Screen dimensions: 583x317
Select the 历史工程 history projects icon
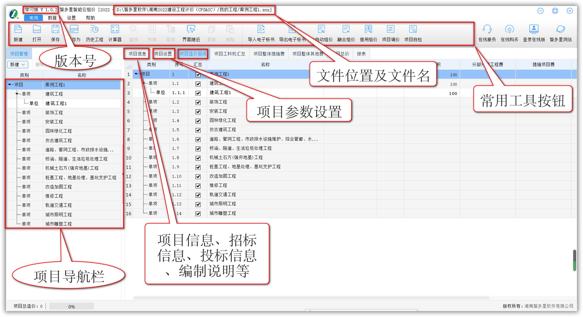(94, 33)
